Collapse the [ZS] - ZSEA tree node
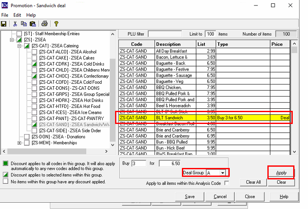The image size is (308, 209). pyautogui.click(x=11, y=40)
